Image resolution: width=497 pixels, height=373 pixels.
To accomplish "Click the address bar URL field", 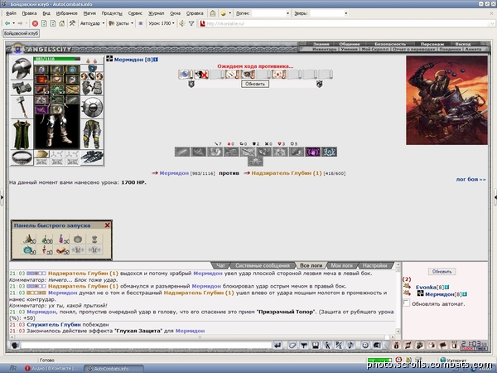I will [x=347, y=23].
